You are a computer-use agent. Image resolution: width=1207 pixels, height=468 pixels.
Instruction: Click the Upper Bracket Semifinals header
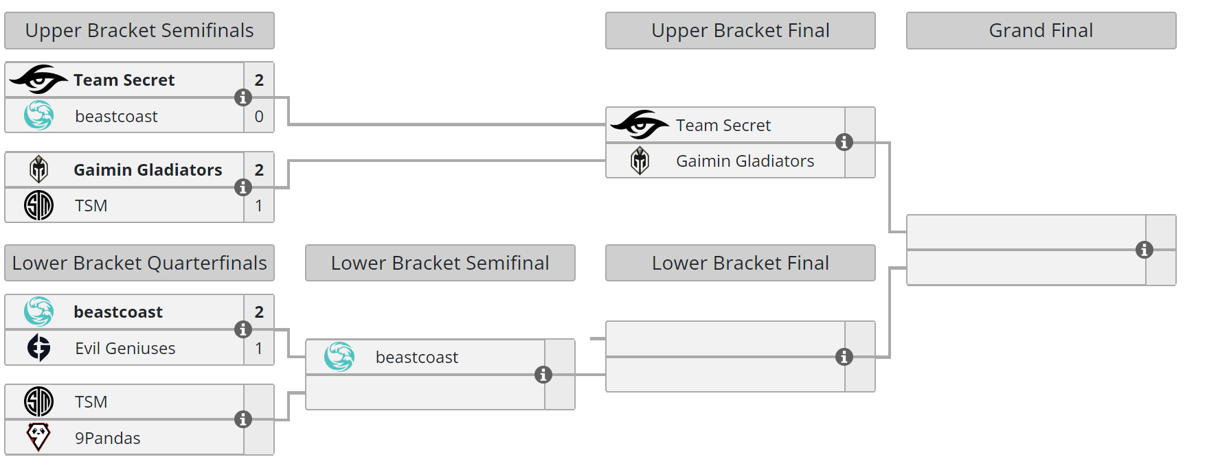tap(139, 31)
